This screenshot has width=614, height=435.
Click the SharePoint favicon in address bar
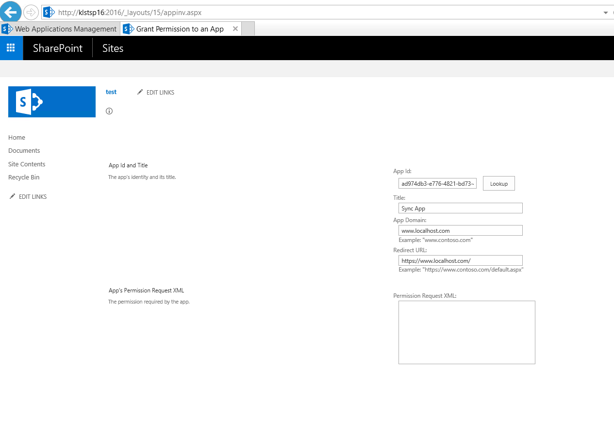pyautogui.click(x=49, y=12)
